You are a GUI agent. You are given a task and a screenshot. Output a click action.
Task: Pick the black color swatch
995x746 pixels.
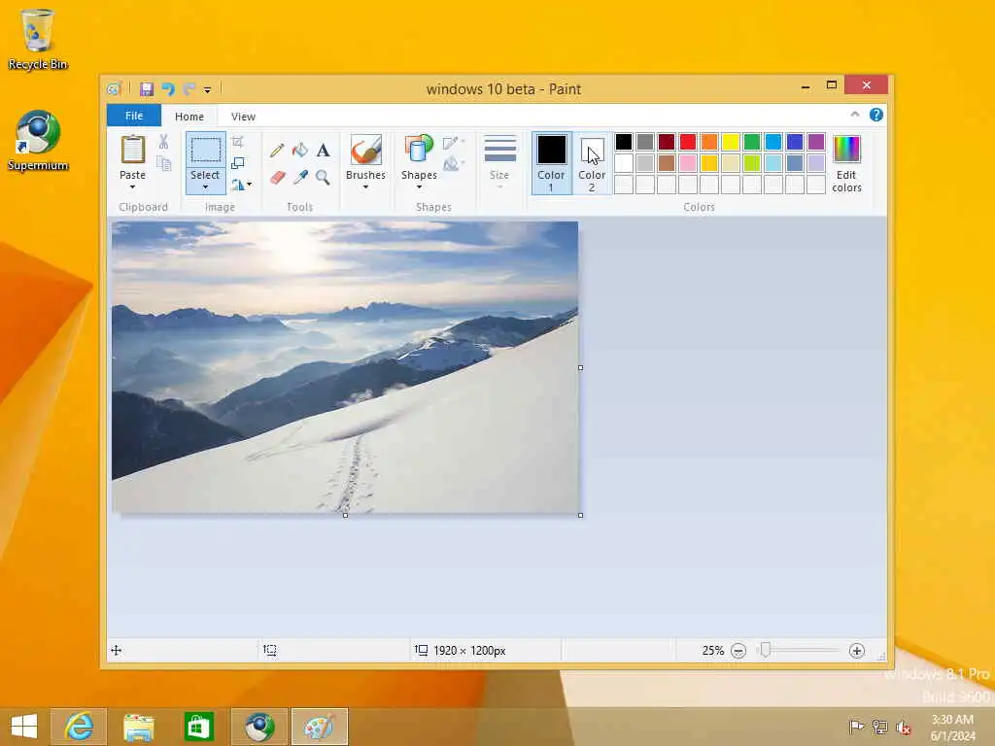coord(624,142)
